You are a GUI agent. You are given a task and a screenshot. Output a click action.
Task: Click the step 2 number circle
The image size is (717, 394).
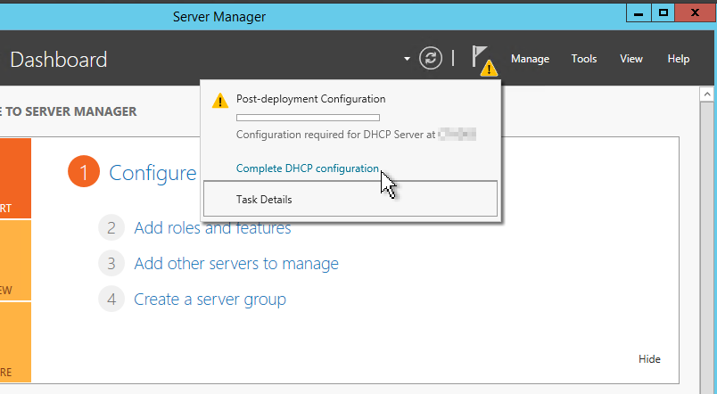[x=111, y=227]
